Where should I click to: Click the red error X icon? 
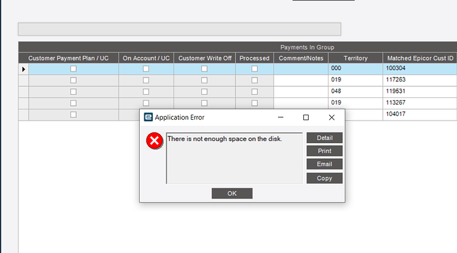coord(154,141)
